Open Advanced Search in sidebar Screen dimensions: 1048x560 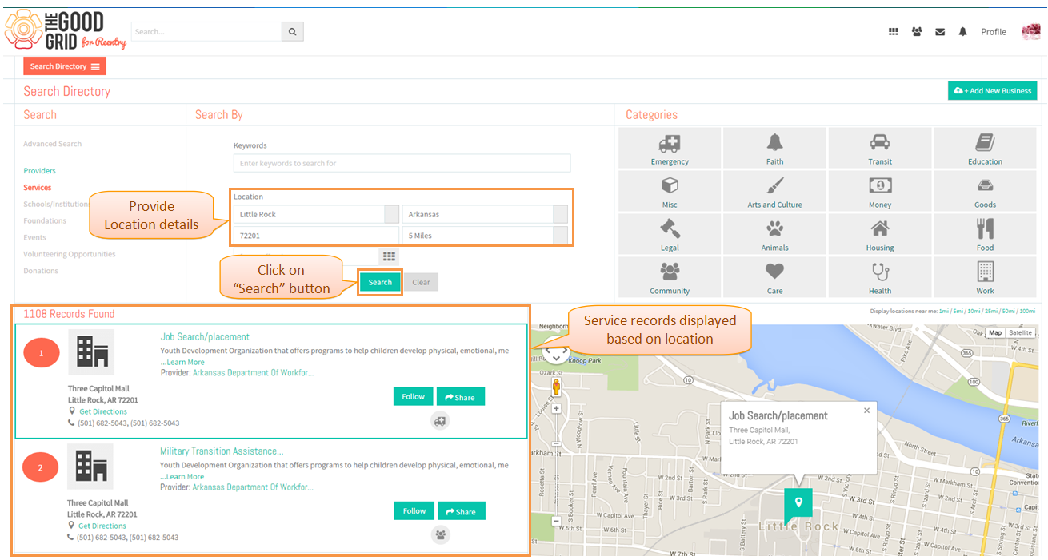point(53,144)
